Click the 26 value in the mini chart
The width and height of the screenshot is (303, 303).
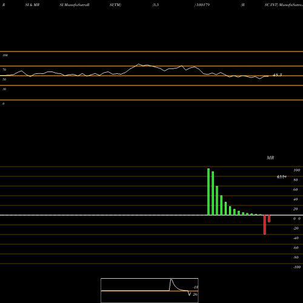[195, 295]
